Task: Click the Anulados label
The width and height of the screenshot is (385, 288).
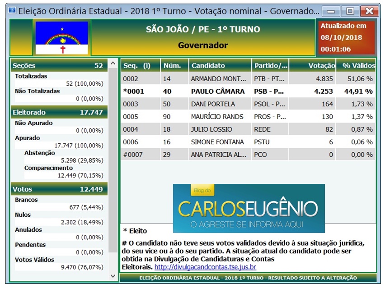Action: 28,230
